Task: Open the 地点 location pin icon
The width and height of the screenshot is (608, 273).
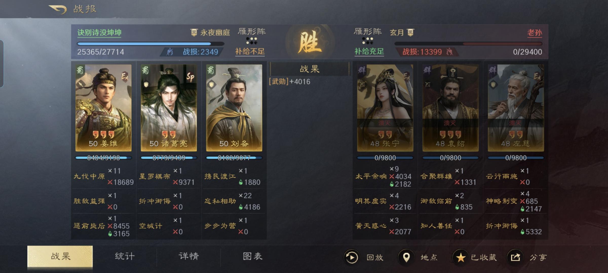Action: [406, 257]
